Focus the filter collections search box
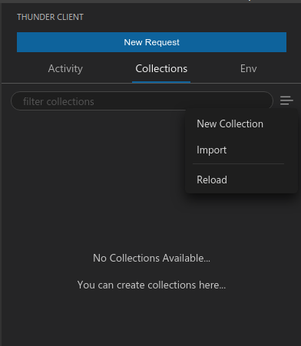The image size is (301, 346). click(x=142, y=101)
